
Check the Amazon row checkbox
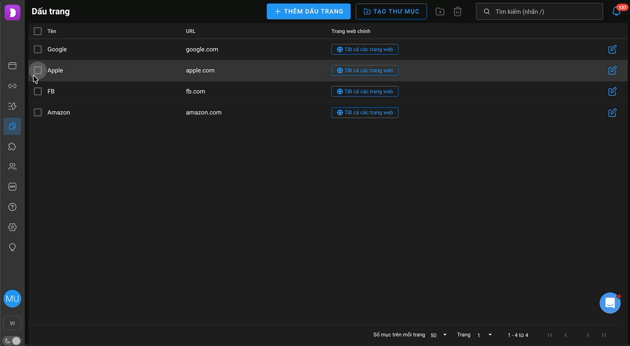[38, 113]
